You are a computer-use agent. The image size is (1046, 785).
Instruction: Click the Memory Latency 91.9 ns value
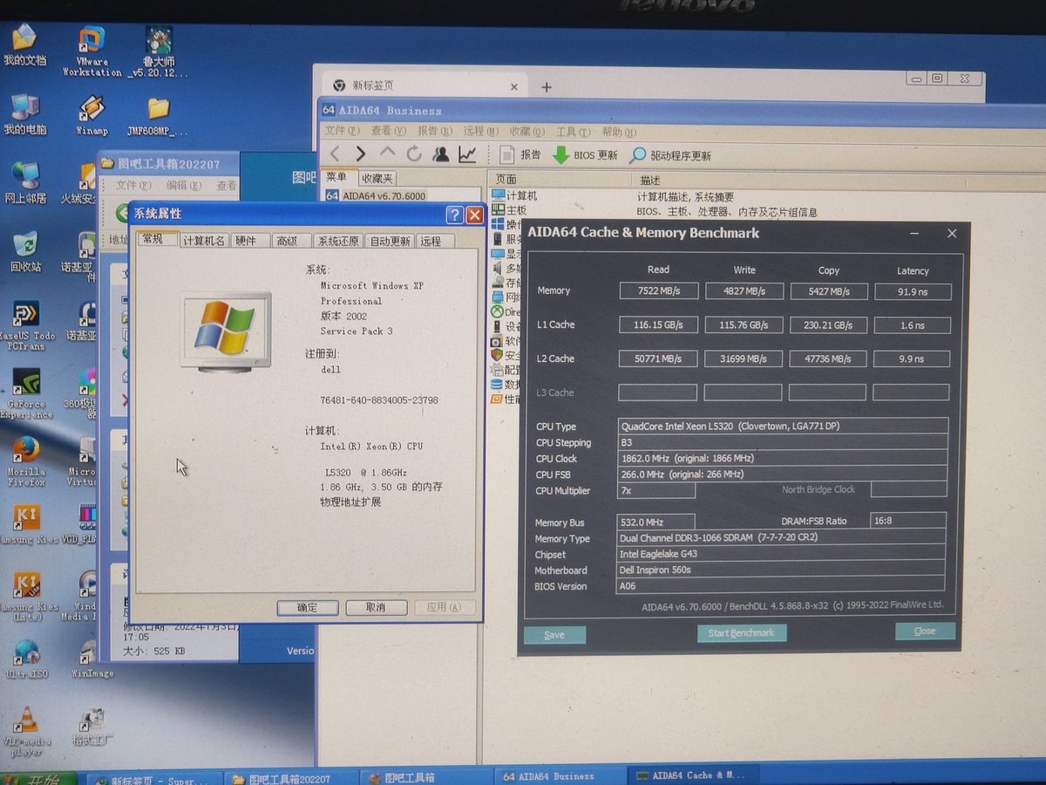click(x=912, y=291)
